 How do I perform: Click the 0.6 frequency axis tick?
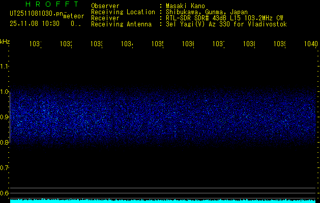pos(5,193)
